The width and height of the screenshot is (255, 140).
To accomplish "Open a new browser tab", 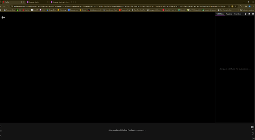I will 75,2.
